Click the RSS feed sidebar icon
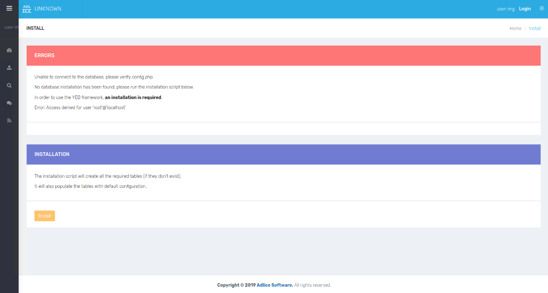The height and width of the screenshot is (293, 548). 9,121
